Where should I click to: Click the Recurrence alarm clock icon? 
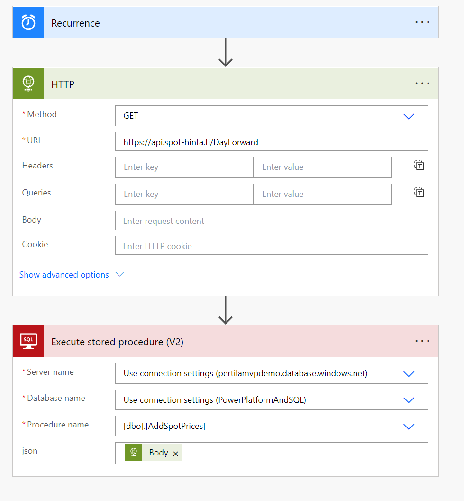point(28,23)
